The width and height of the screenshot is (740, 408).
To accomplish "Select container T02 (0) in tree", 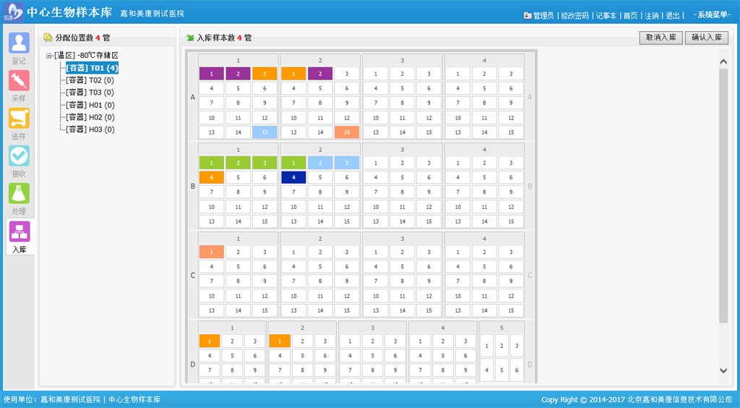I will [x=90, y=80].
